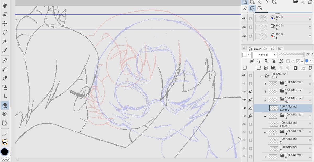Open the Layer panel hamburger menu
The image size is (314, 162).
(244, 48)
